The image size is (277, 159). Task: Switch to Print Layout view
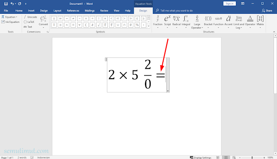tap(226, 157)
